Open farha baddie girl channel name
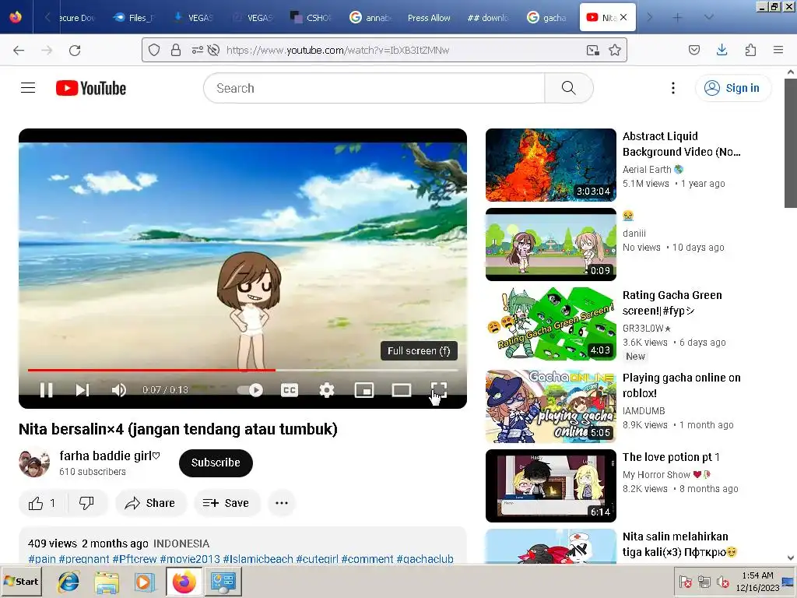797x598 pixels. coord(109,456)
